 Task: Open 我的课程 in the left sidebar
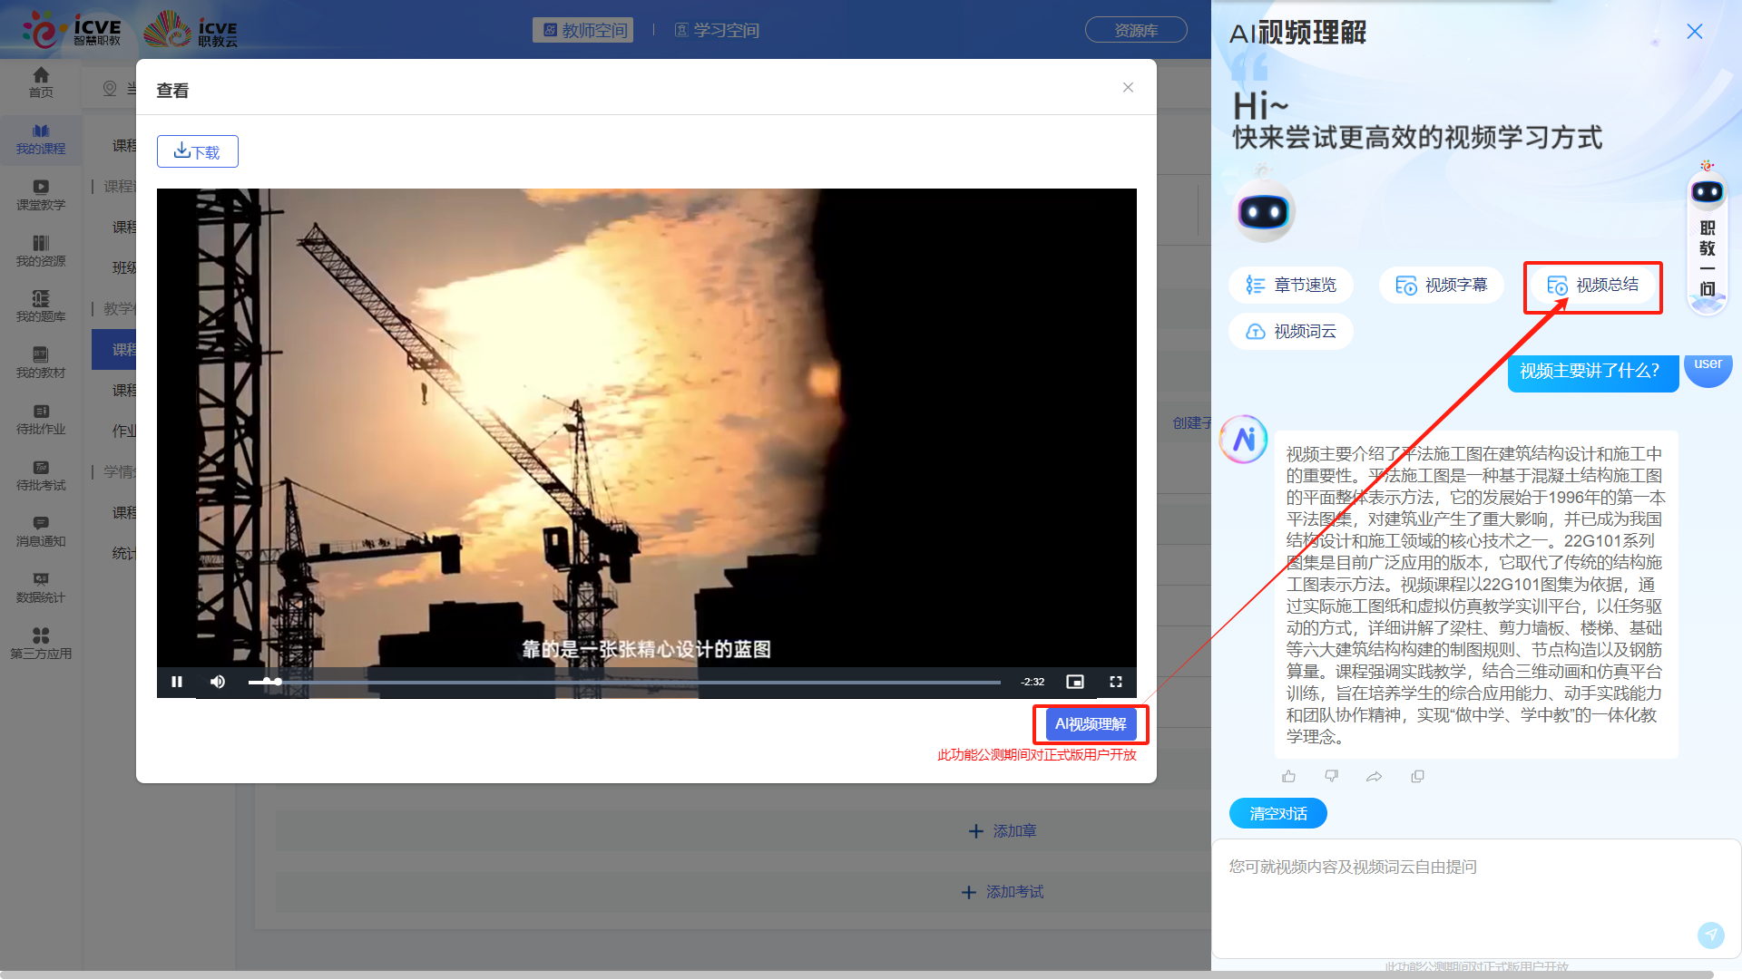41,139
